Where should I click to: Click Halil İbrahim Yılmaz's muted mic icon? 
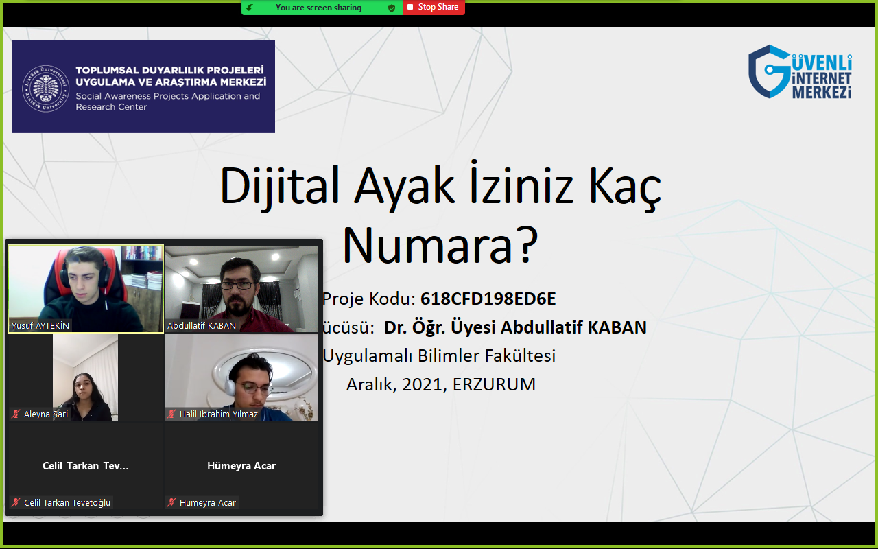pos(171,414)
